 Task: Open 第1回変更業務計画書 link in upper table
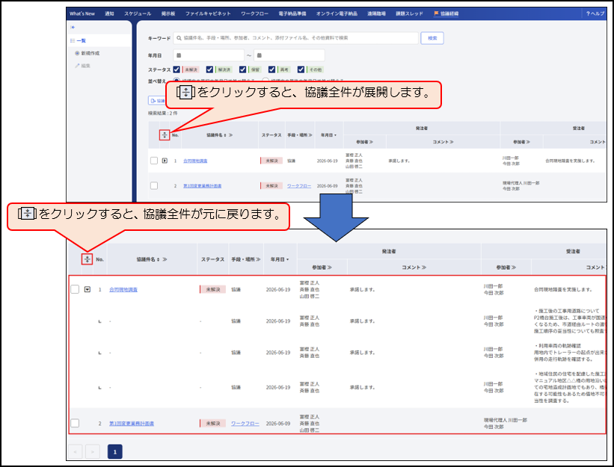pos(203,186)
